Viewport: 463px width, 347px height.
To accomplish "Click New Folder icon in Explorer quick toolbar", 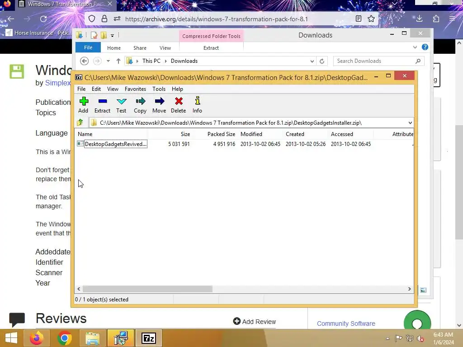I will click(104, 35).
